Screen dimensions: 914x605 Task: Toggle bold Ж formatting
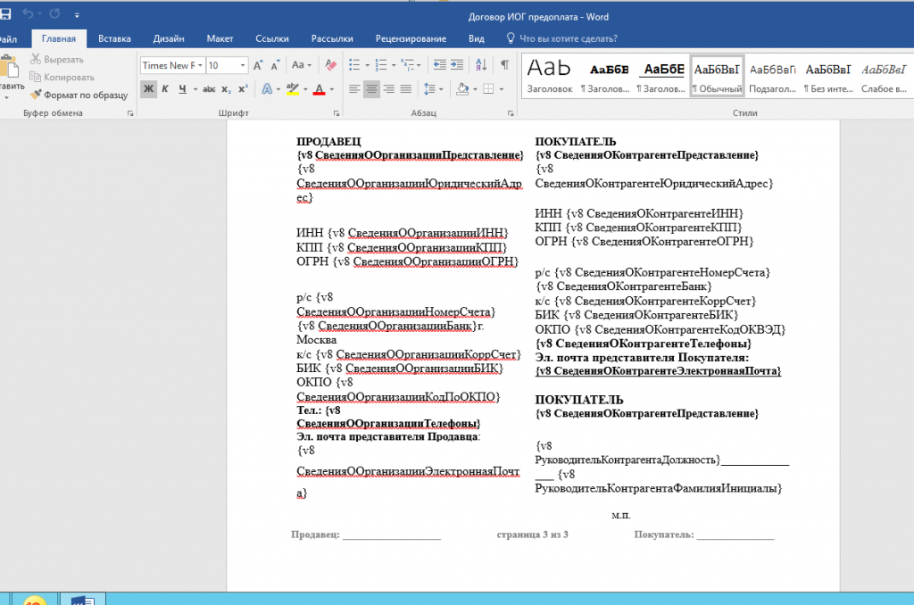click(149, 89)
